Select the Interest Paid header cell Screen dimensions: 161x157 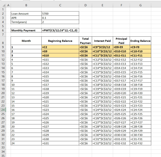[x=102, y=41]
